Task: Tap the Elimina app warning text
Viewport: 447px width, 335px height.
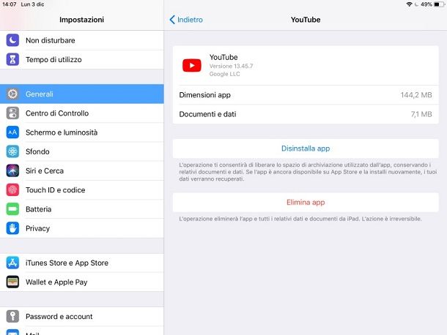Action: [300, 219]
